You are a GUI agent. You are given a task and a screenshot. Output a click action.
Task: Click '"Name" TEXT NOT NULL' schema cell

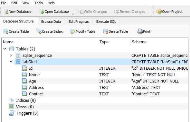[154, 75]
